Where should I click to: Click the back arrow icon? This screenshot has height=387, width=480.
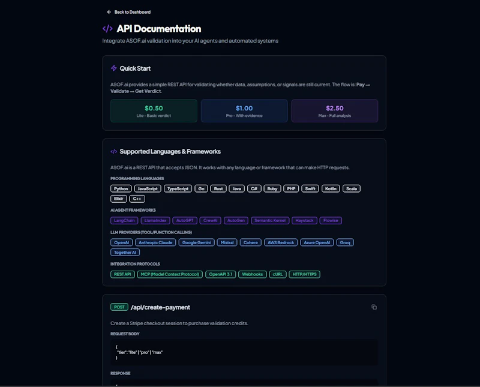point(109,12)
